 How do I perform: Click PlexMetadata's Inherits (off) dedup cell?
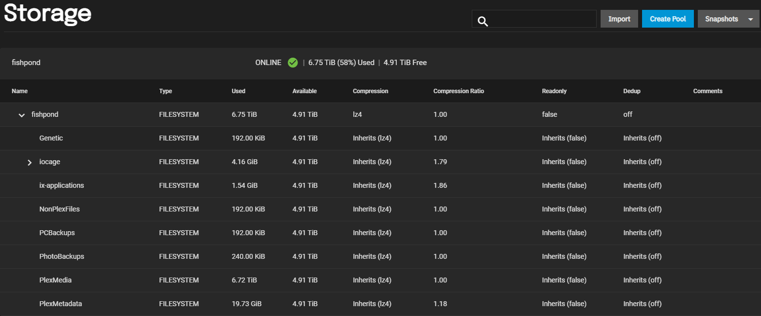[x=643, y=304]
